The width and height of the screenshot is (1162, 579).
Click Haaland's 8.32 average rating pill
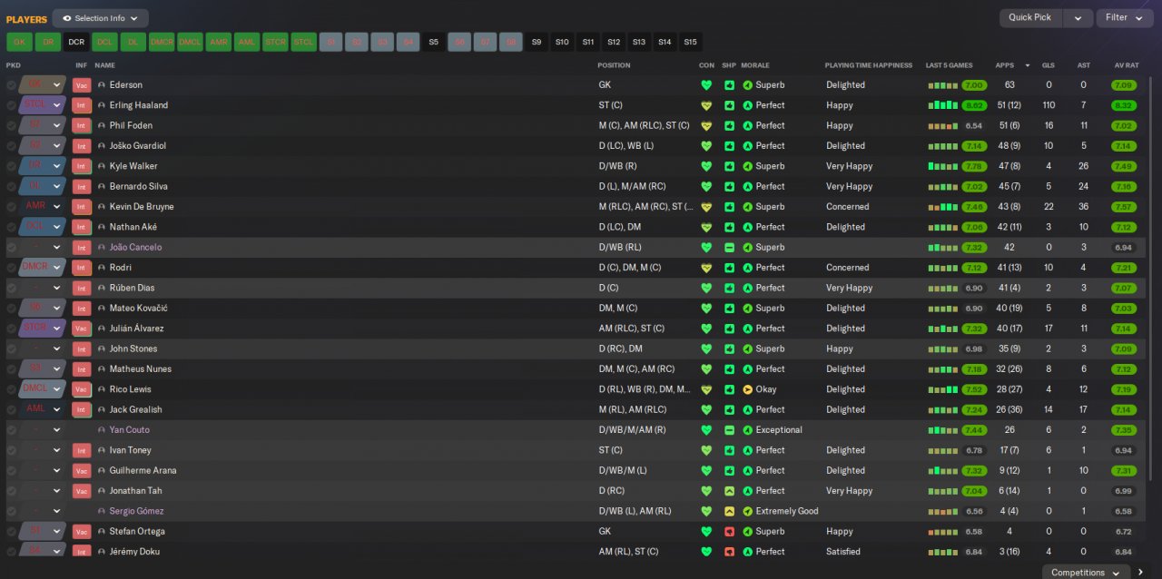point(1124,105)
